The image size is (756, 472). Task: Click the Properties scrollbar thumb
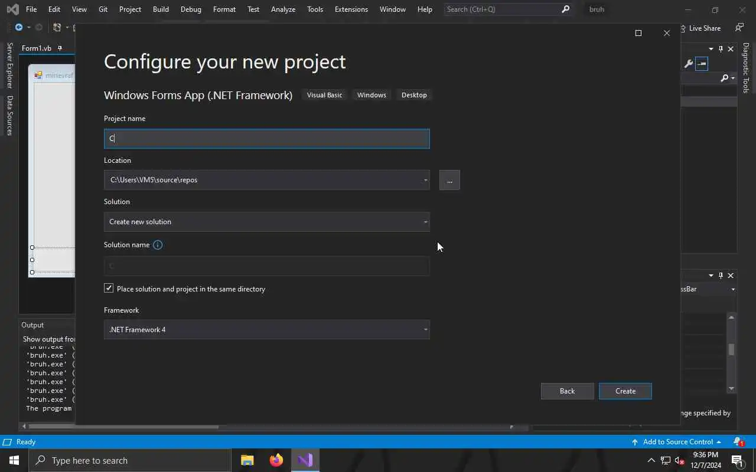click(x=731, y=349)
